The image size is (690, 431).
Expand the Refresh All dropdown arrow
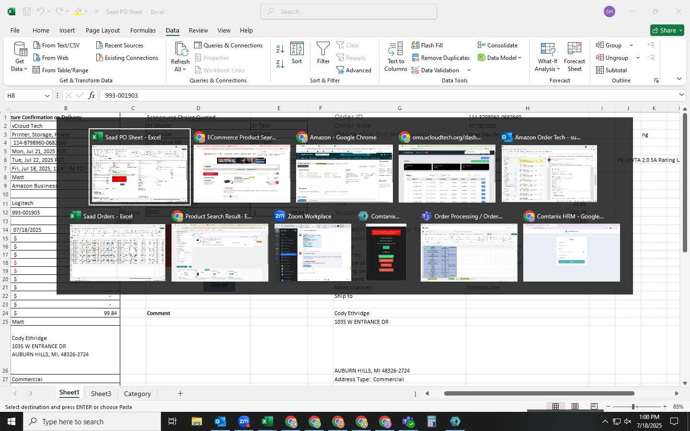(184, 69)
